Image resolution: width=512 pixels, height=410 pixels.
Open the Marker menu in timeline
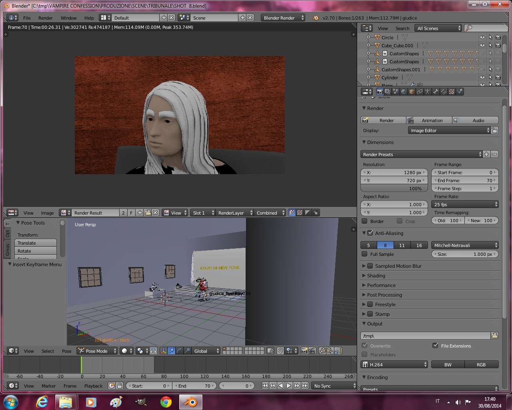pyautogui.click(x=48, y=386)
